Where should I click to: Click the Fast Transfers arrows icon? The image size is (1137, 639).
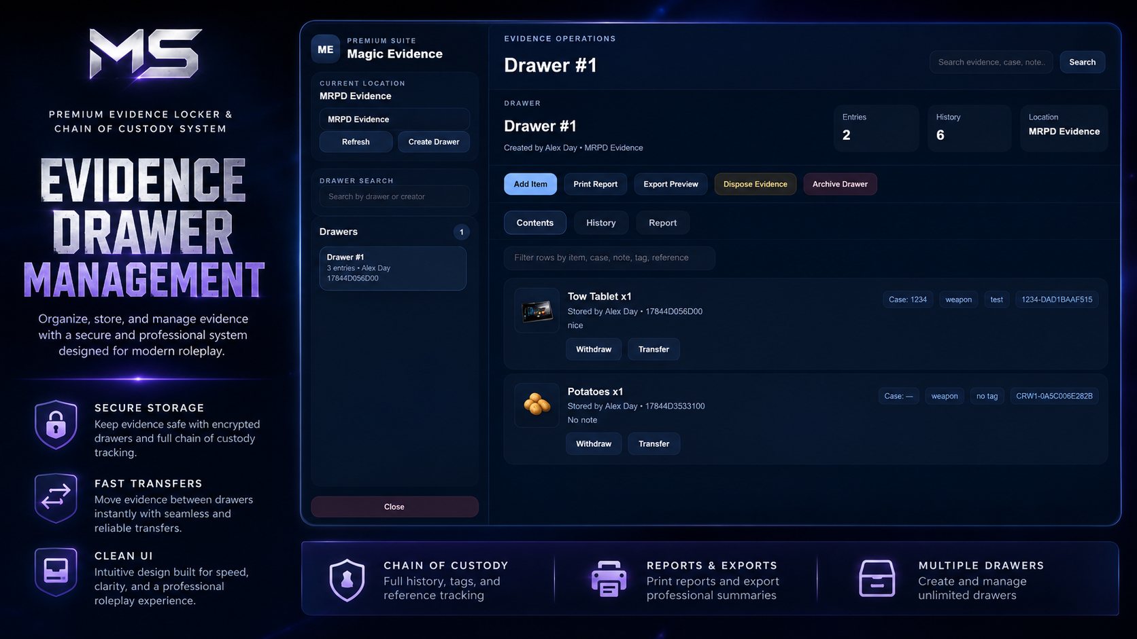tap(56, 498)
